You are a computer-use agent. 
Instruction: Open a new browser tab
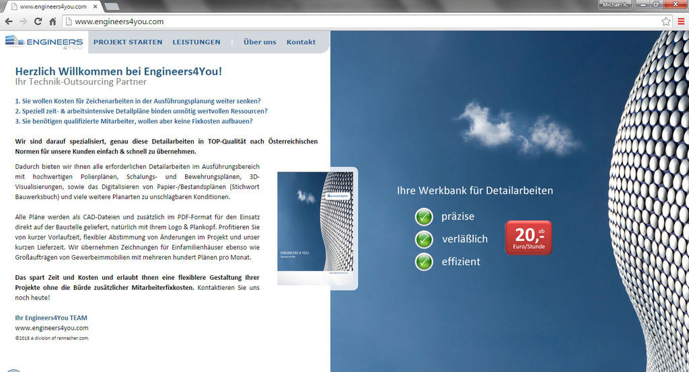[x=112, y=7]
